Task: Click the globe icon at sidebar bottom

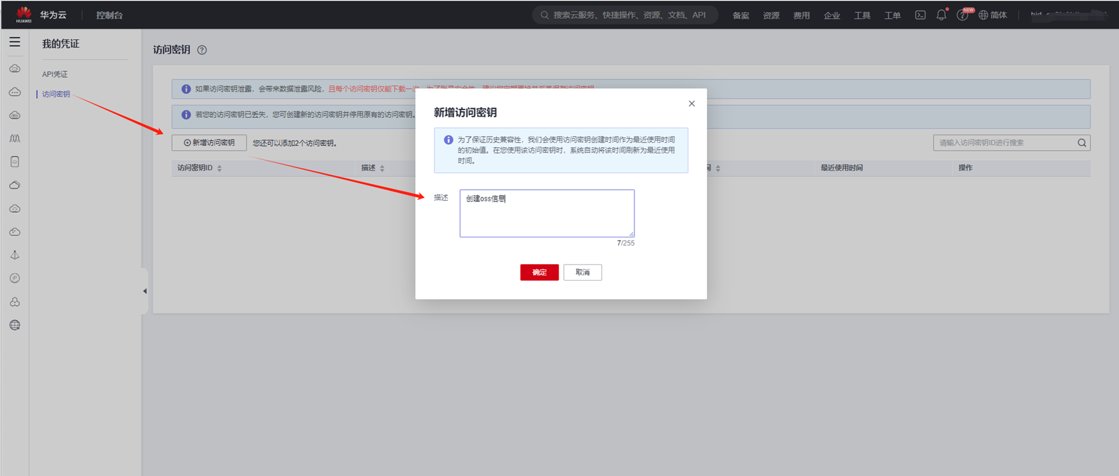Action: tap(15, 325)
